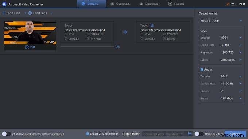This screenshot has width=248, height=139.
Task: Click the source file size icon
Action: (88, 39)
